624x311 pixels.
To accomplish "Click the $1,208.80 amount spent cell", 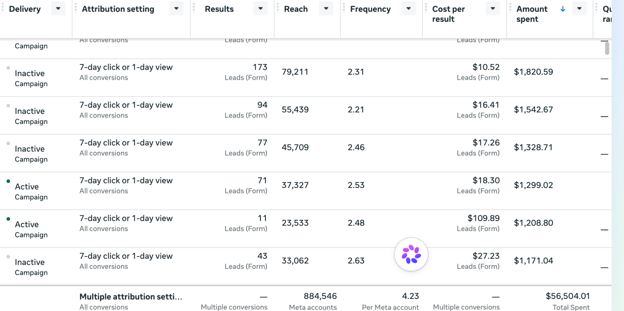I will point(533,223).
